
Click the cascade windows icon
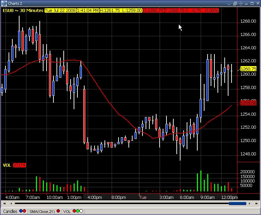pyautogui.click(x=235, y=3)
